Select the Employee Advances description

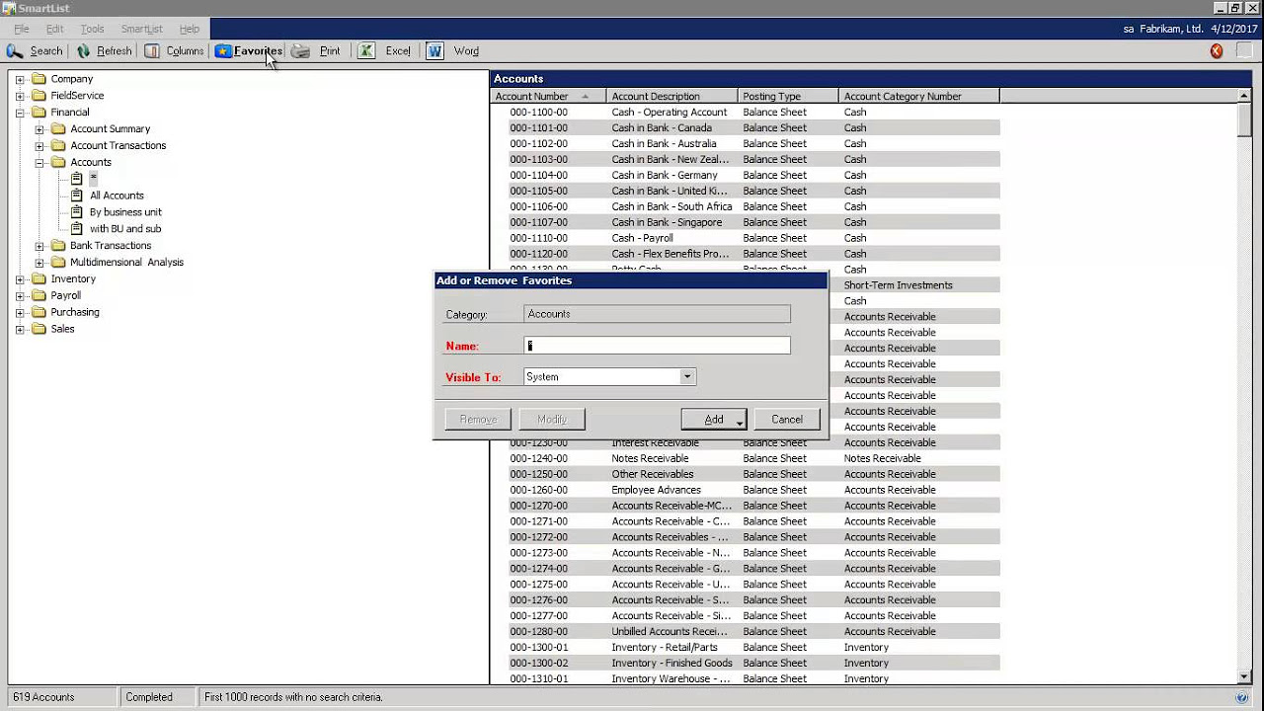(656, 491)
